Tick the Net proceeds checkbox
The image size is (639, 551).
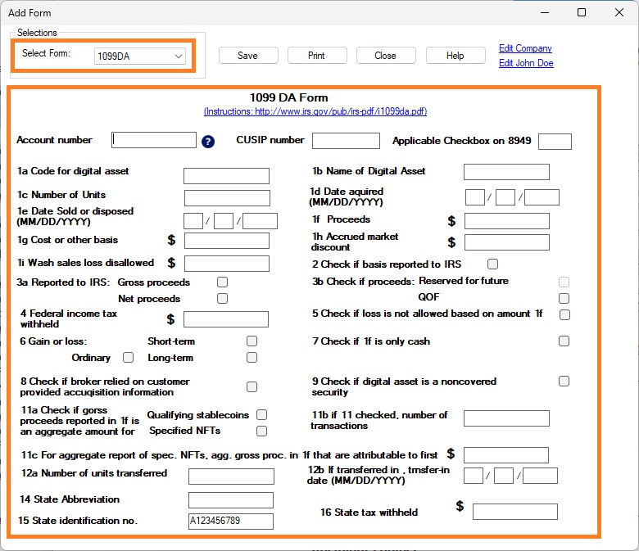coord(222,299)
